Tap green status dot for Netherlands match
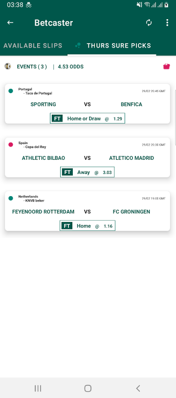176x398 pixels. (x=11, y=198)
